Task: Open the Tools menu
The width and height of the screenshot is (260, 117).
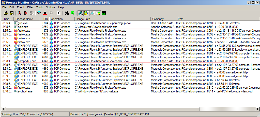Action: pos(39,7)
